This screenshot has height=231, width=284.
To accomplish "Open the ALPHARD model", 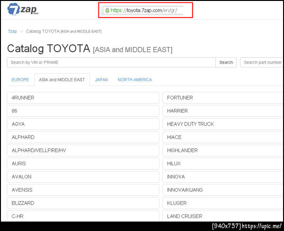I will 83,137.
